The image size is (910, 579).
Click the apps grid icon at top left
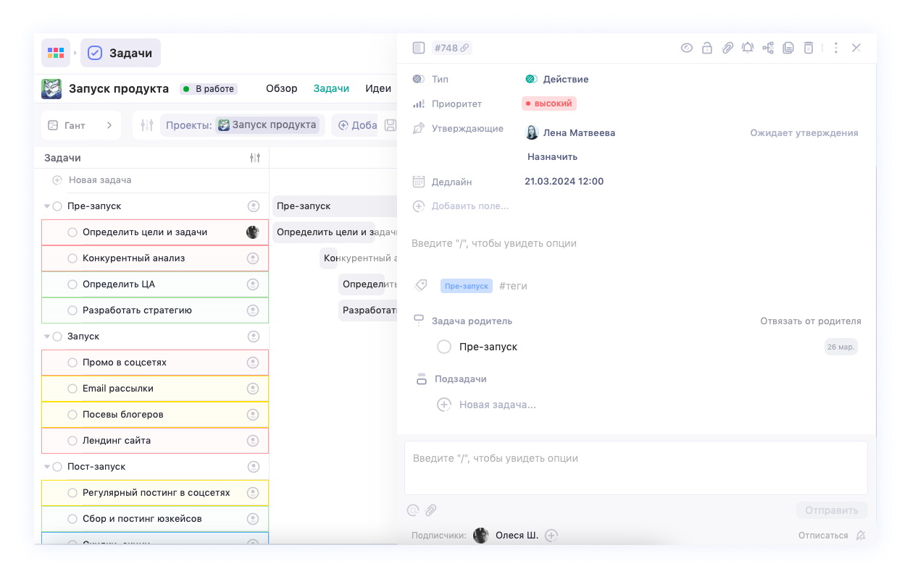(56, 53)
